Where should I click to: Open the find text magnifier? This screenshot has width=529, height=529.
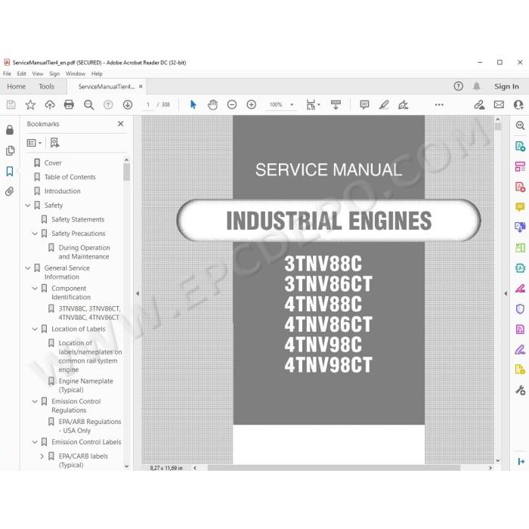pyautogui.click(x=88, y=105)
